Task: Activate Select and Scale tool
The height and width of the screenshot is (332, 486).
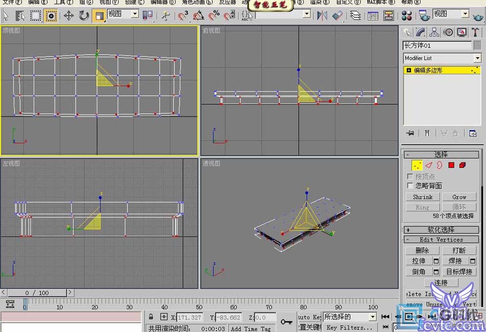Action: pyautogui.click(x=99, y=15)
